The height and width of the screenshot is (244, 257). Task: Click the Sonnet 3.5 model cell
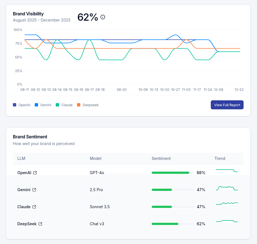[x=100, y=207]
